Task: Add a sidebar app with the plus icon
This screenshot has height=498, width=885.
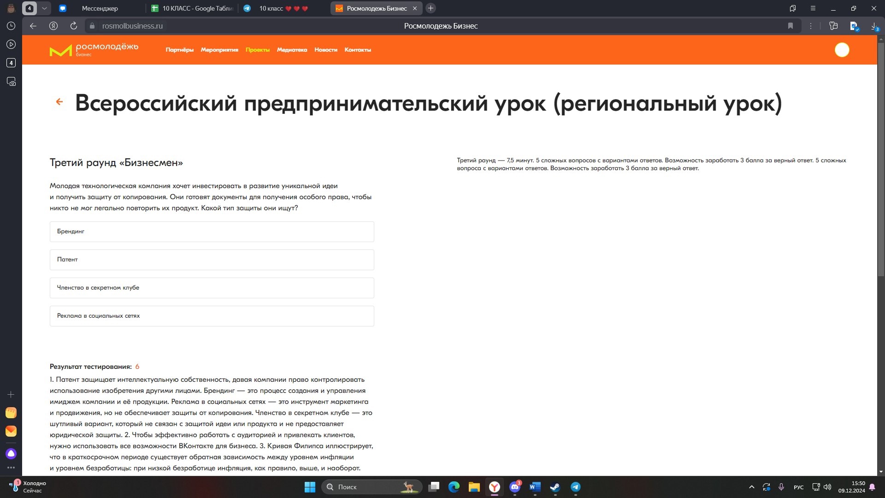Action: coord(11,395)
